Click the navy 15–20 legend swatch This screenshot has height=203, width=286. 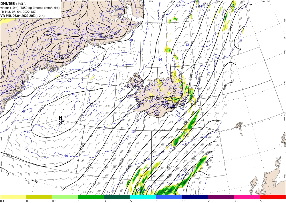point(195,197)
